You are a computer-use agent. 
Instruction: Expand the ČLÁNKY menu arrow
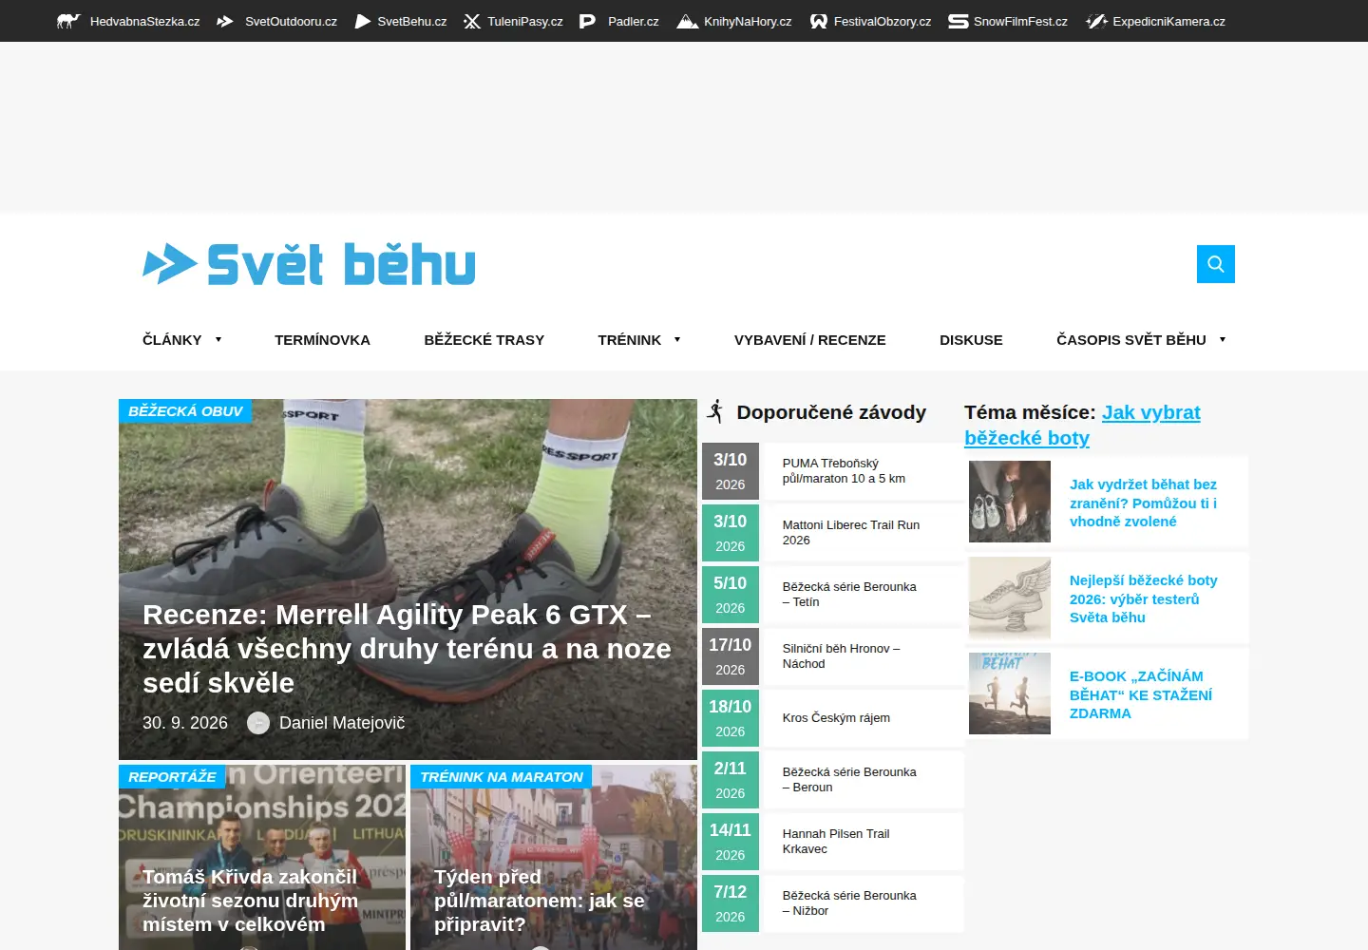[218, 339]
